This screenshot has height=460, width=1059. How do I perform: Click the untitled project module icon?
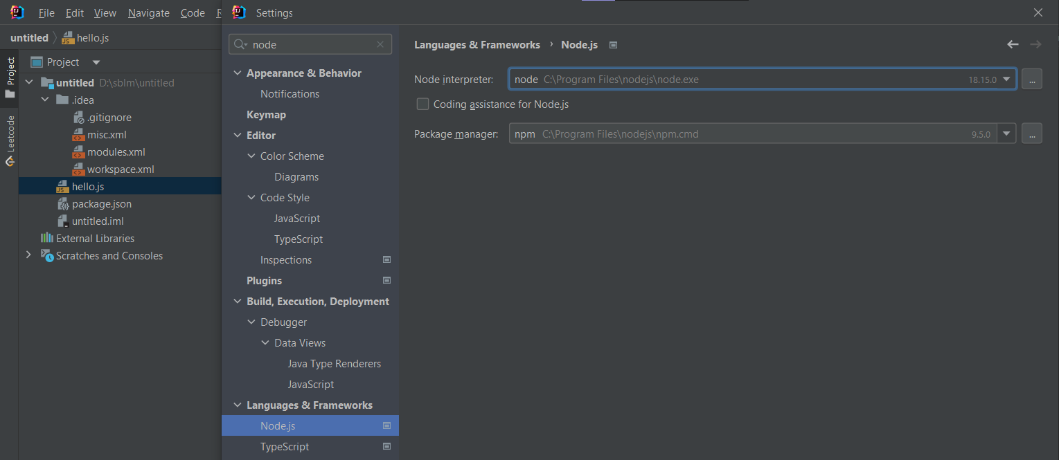pos(47,83)
